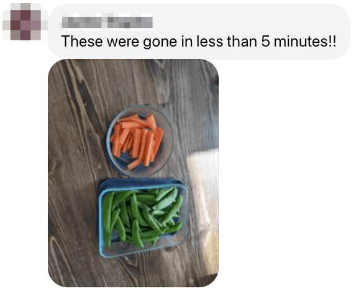The height and width of the screenshot is (291, 356).
Task: Click the photo's top-left rounded corner area
Action: click(x=55, y=66)
